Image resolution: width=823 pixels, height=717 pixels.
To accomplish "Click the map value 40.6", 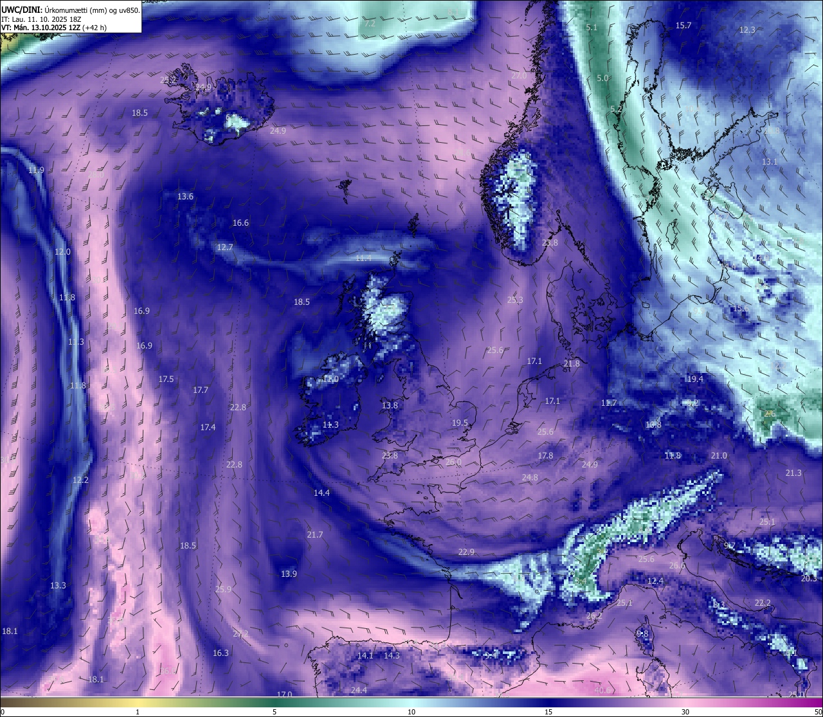I will pyautogui.click(x=602, y=691).
